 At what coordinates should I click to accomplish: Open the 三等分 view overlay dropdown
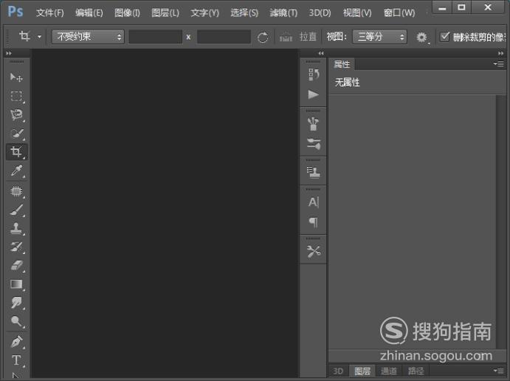(380, 37)
